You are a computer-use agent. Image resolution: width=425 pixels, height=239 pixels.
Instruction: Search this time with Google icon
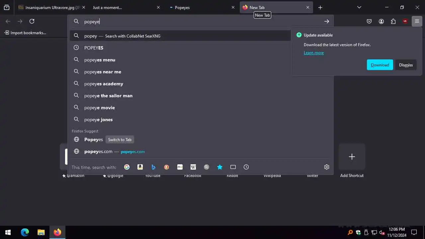tap(127, 167)
